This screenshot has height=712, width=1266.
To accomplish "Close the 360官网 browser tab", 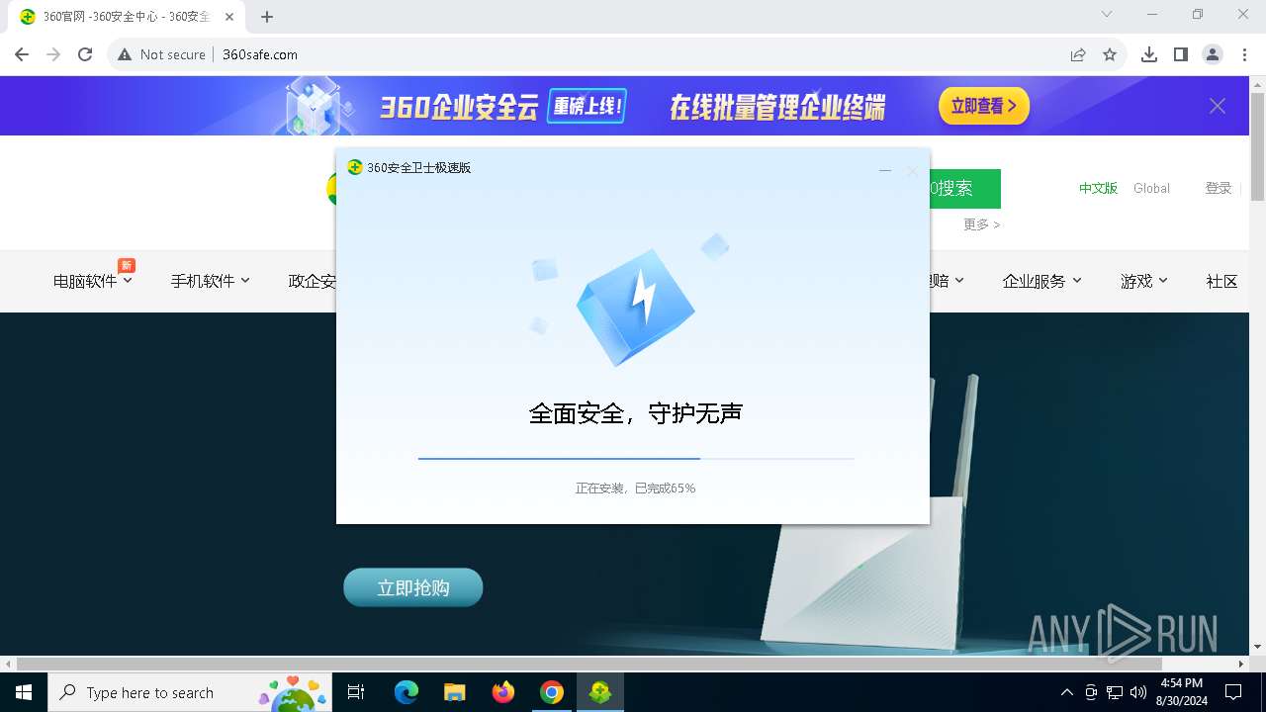I will tap(229, 17).
